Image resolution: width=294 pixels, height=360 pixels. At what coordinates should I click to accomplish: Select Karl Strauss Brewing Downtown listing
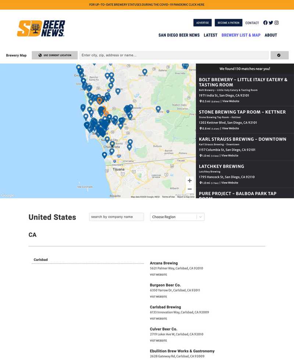pos(245,147)
